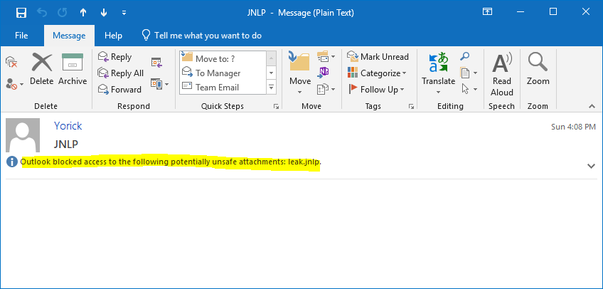Screen dimensions: 603x289
Task: Expand the Quick Steps gallery
Action: [272, 88]
